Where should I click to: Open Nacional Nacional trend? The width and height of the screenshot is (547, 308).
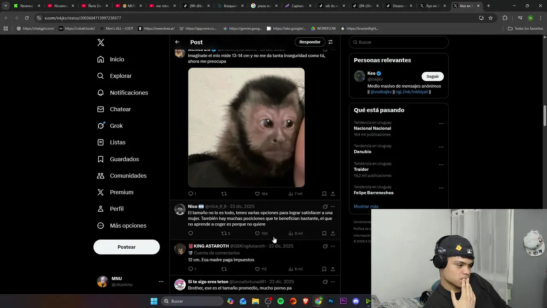click(x=372, y=128)
